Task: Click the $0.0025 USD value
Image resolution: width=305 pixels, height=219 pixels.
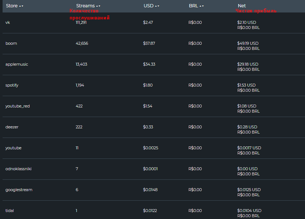Action: (150, 148)
